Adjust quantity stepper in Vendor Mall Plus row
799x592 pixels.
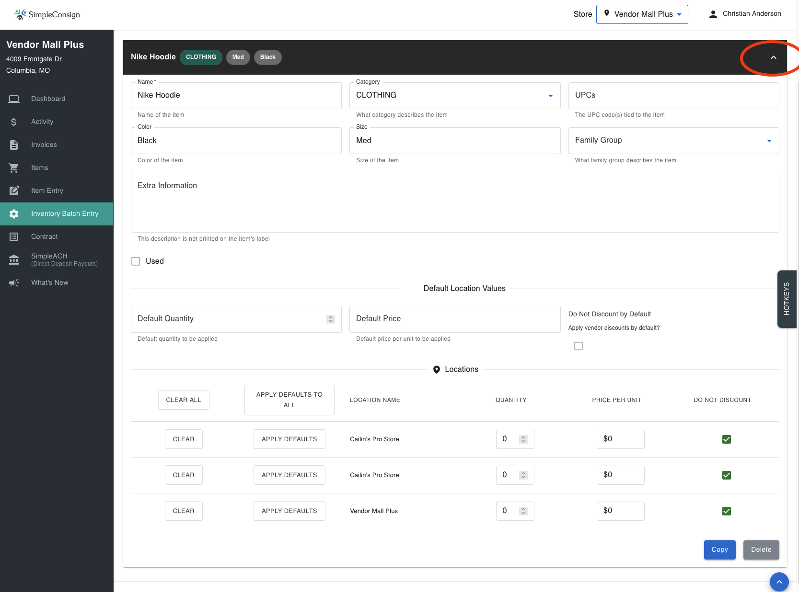coord(523,511)
